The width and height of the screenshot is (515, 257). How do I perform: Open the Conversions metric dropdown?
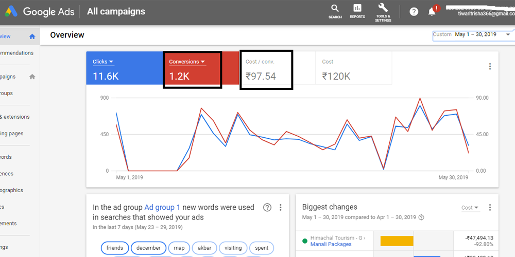[187, 62]
